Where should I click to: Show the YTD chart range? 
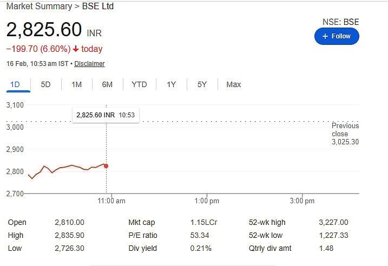pyautogui.click(x=139, y=84)
